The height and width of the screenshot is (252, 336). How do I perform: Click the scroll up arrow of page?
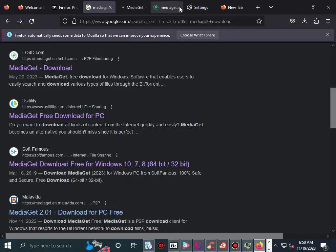(x=333, y=45)
